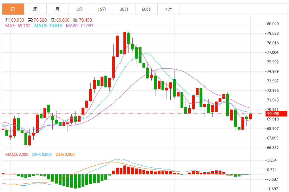
Task: Click the high price 高:70.520
Action: click(x=37, y=20)
